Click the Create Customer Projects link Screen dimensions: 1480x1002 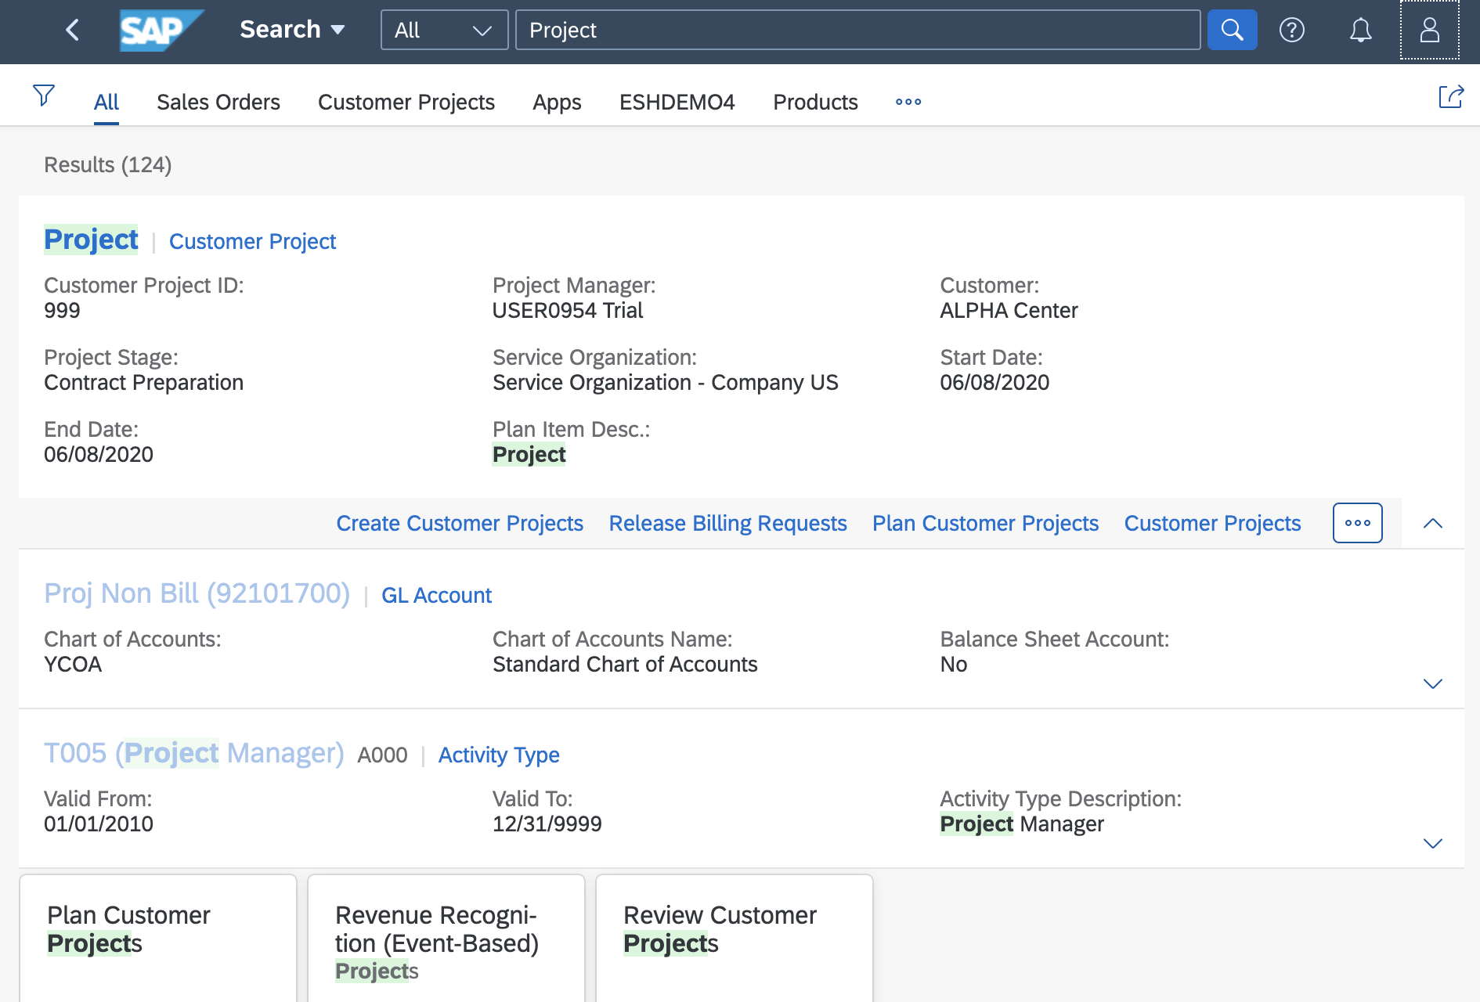click(460, 524)
